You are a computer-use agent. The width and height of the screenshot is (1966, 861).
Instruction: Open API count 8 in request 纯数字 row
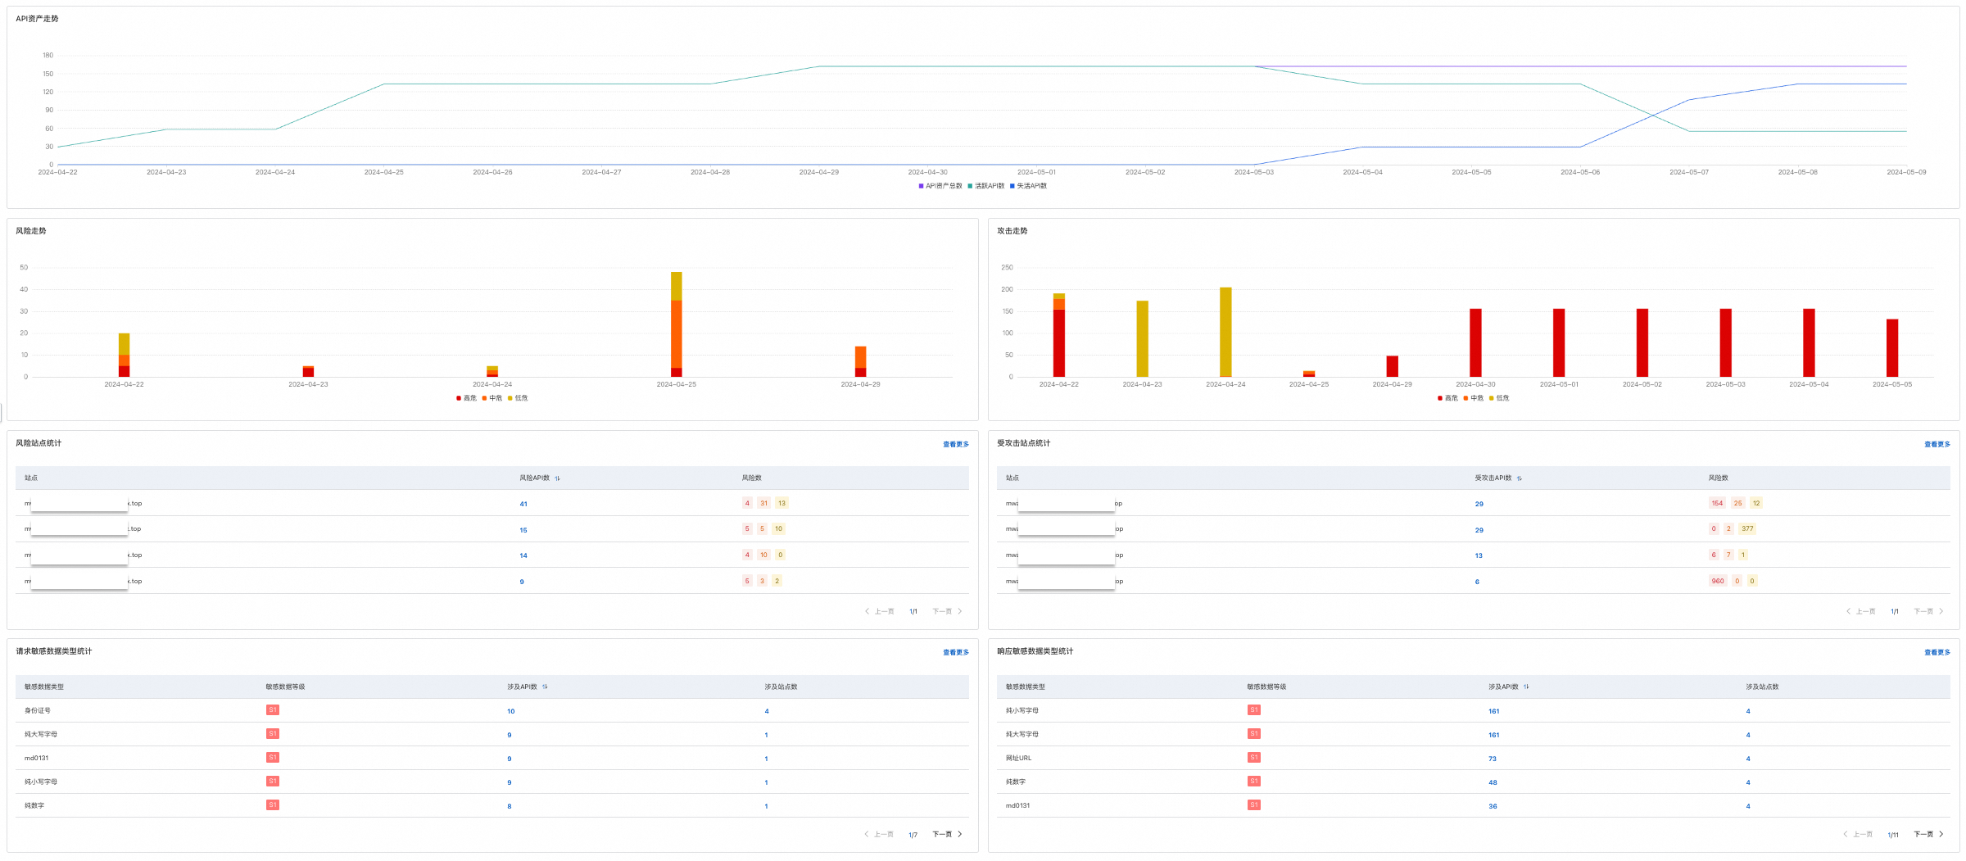[510, 807]
